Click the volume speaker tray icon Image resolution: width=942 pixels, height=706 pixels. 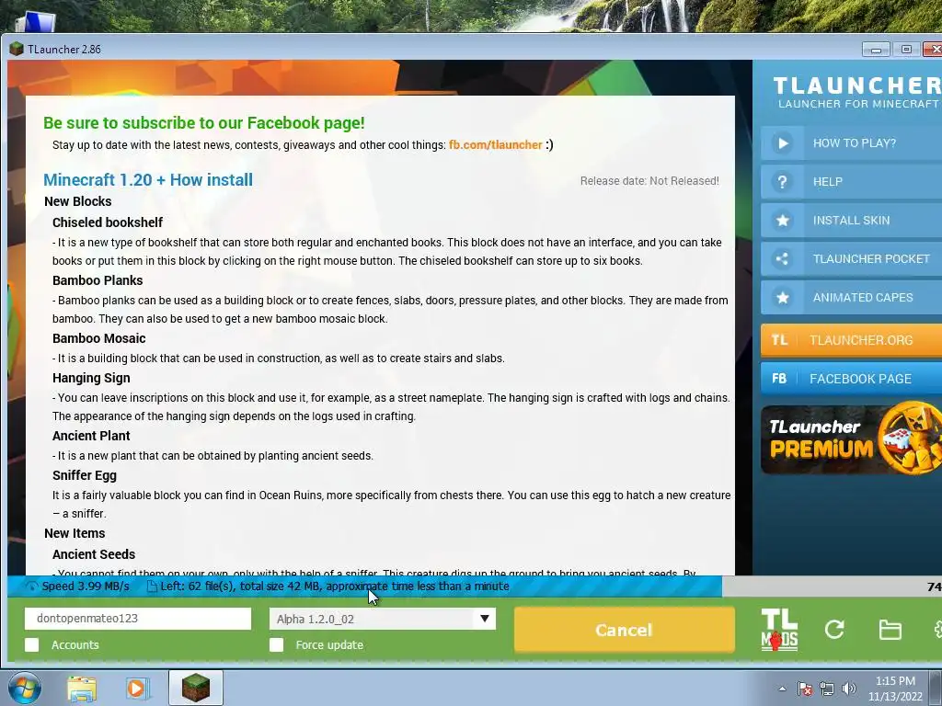point(849,689)
